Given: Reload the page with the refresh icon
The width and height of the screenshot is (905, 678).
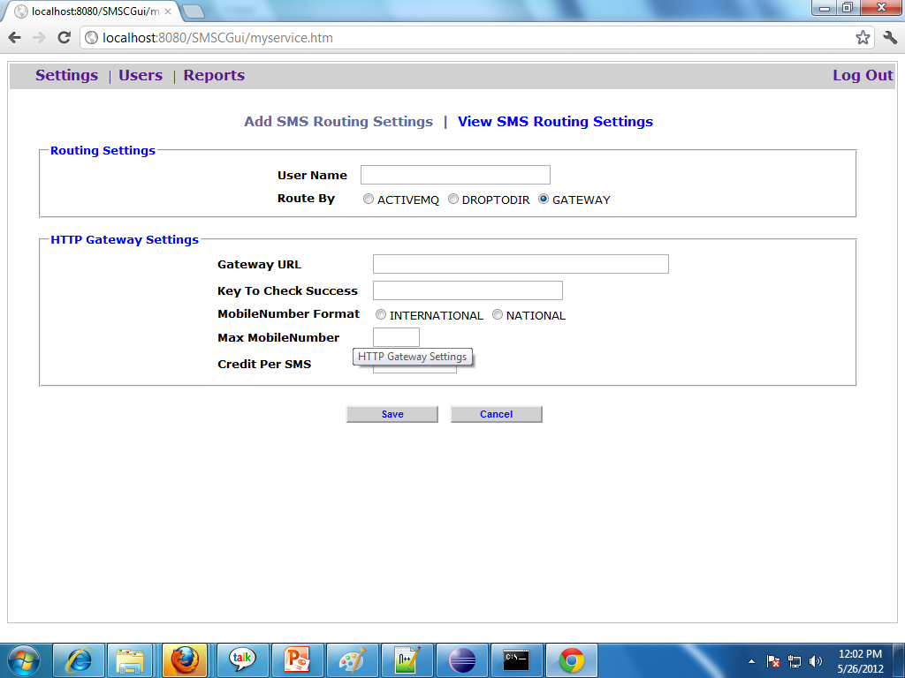Looking at the screenshot, I should point(64,38).
